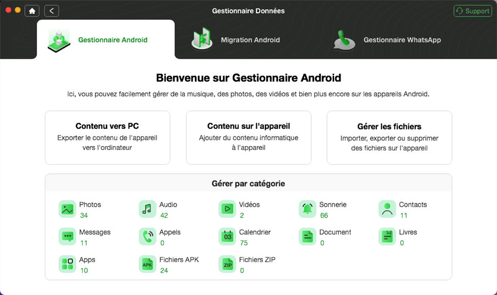Open the Gestionnaire WhatsApp tab
Screen dimensions: 497x295
pos(387,39)
